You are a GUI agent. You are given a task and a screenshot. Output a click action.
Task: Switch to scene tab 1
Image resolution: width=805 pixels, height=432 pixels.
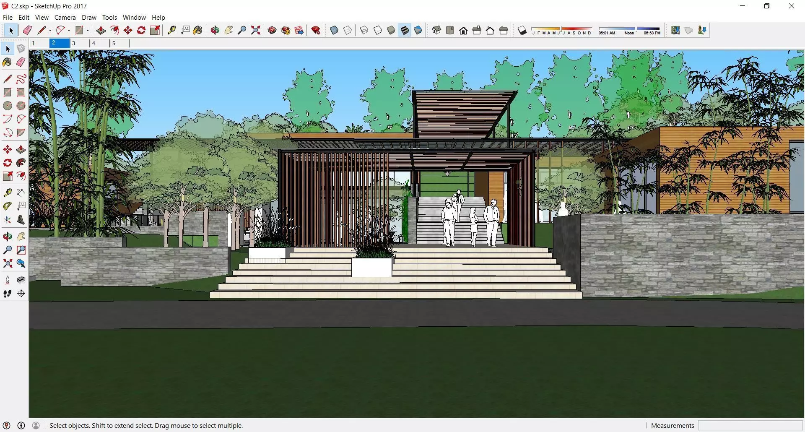39,43
